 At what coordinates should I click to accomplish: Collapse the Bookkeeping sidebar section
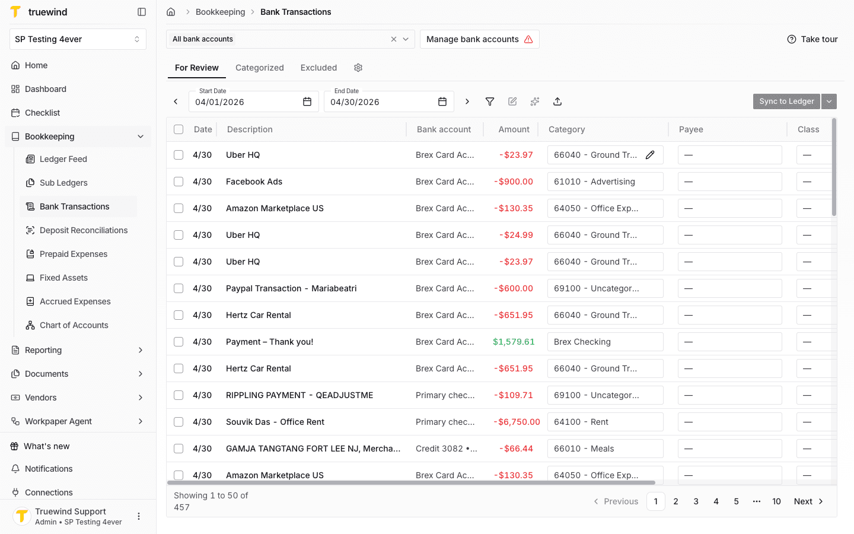[x=141, y=136]
